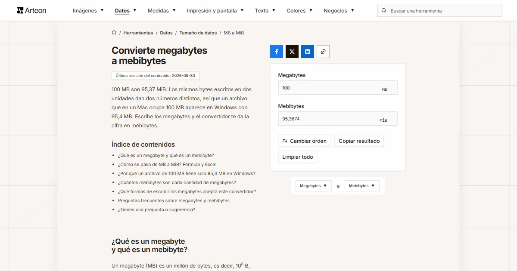Click the Limpiar todo button
Screen dimensions: 517x271
pos(298,157)
